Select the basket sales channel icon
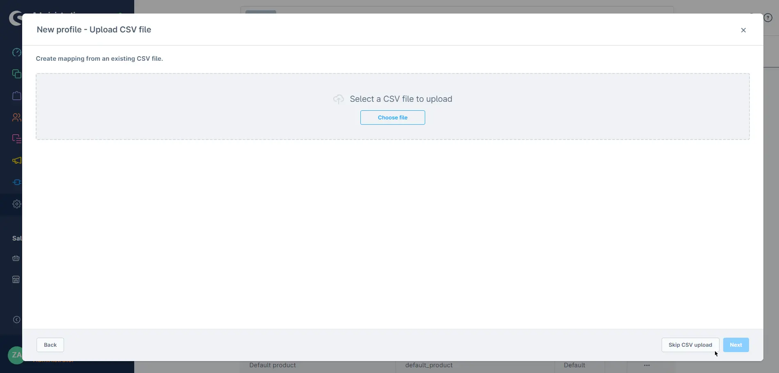Image resolution: width=779 pixels, height=373 pixels. point(16,258)
